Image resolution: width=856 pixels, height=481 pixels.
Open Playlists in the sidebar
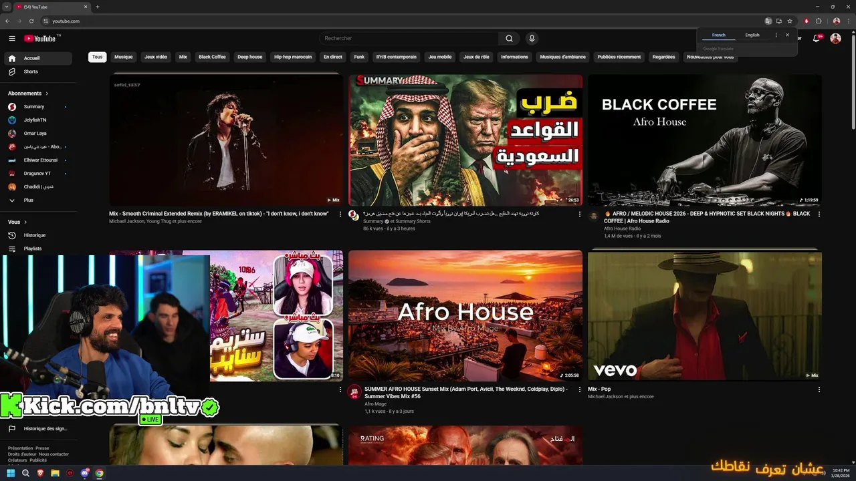click(x=38, y=249)
